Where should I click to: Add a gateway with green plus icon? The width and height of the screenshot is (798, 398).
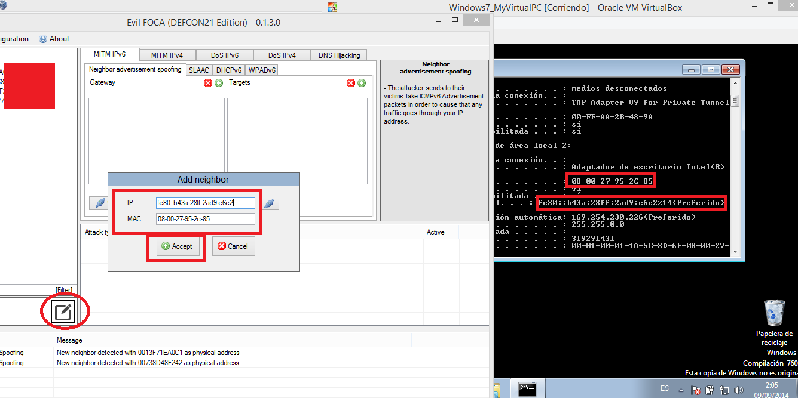(x=219, y=83)
